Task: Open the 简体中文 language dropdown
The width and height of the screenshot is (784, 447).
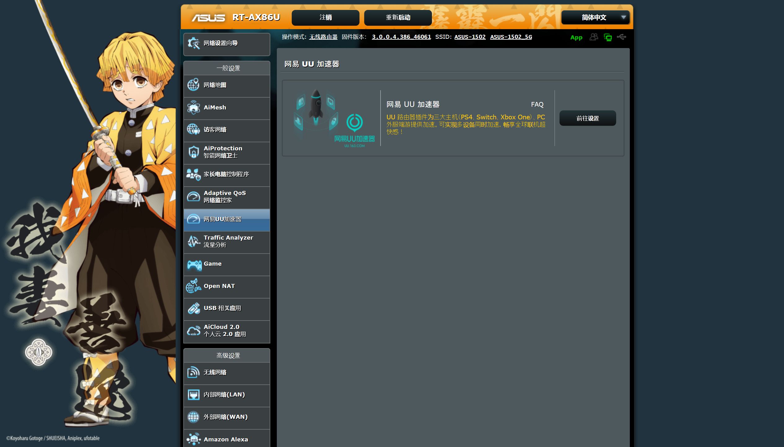Action: (x=593, y=18)
